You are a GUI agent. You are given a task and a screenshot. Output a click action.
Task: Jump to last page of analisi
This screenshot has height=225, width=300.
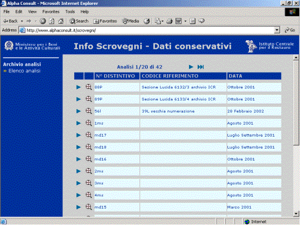pyautogui.click(x=200, y=67)
